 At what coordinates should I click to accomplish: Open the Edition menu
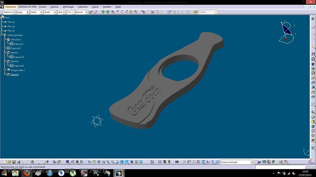pyautogui.click(x=55, y=7)
